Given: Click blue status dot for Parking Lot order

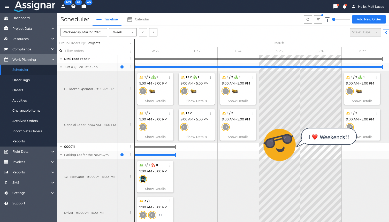Looking at the screenshot, I should click(122, 155).
